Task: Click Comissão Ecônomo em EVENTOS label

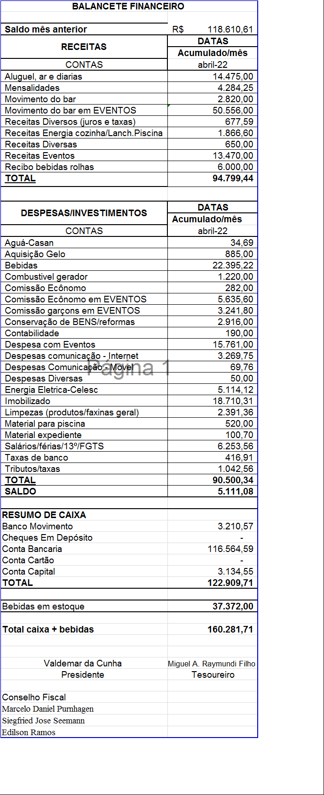Action: (76, 299)
